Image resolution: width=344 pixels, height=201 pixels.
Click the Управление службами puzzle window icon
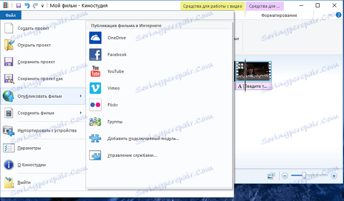click(x=95, y=155)
